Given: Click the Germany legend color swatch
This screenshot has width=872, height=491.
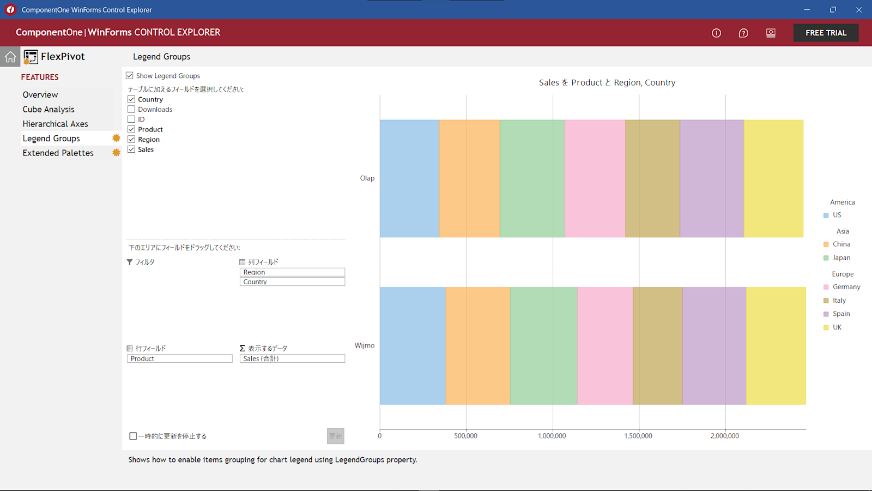Looking at the screenshot, I should click(x=826, y=287).
